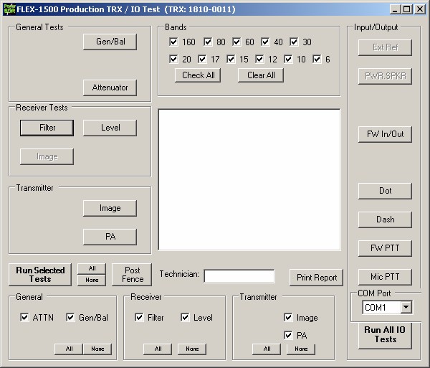This screenshot has height=368, width=430.
Task: Click the Post Fence button
Action: coord(132,275)
